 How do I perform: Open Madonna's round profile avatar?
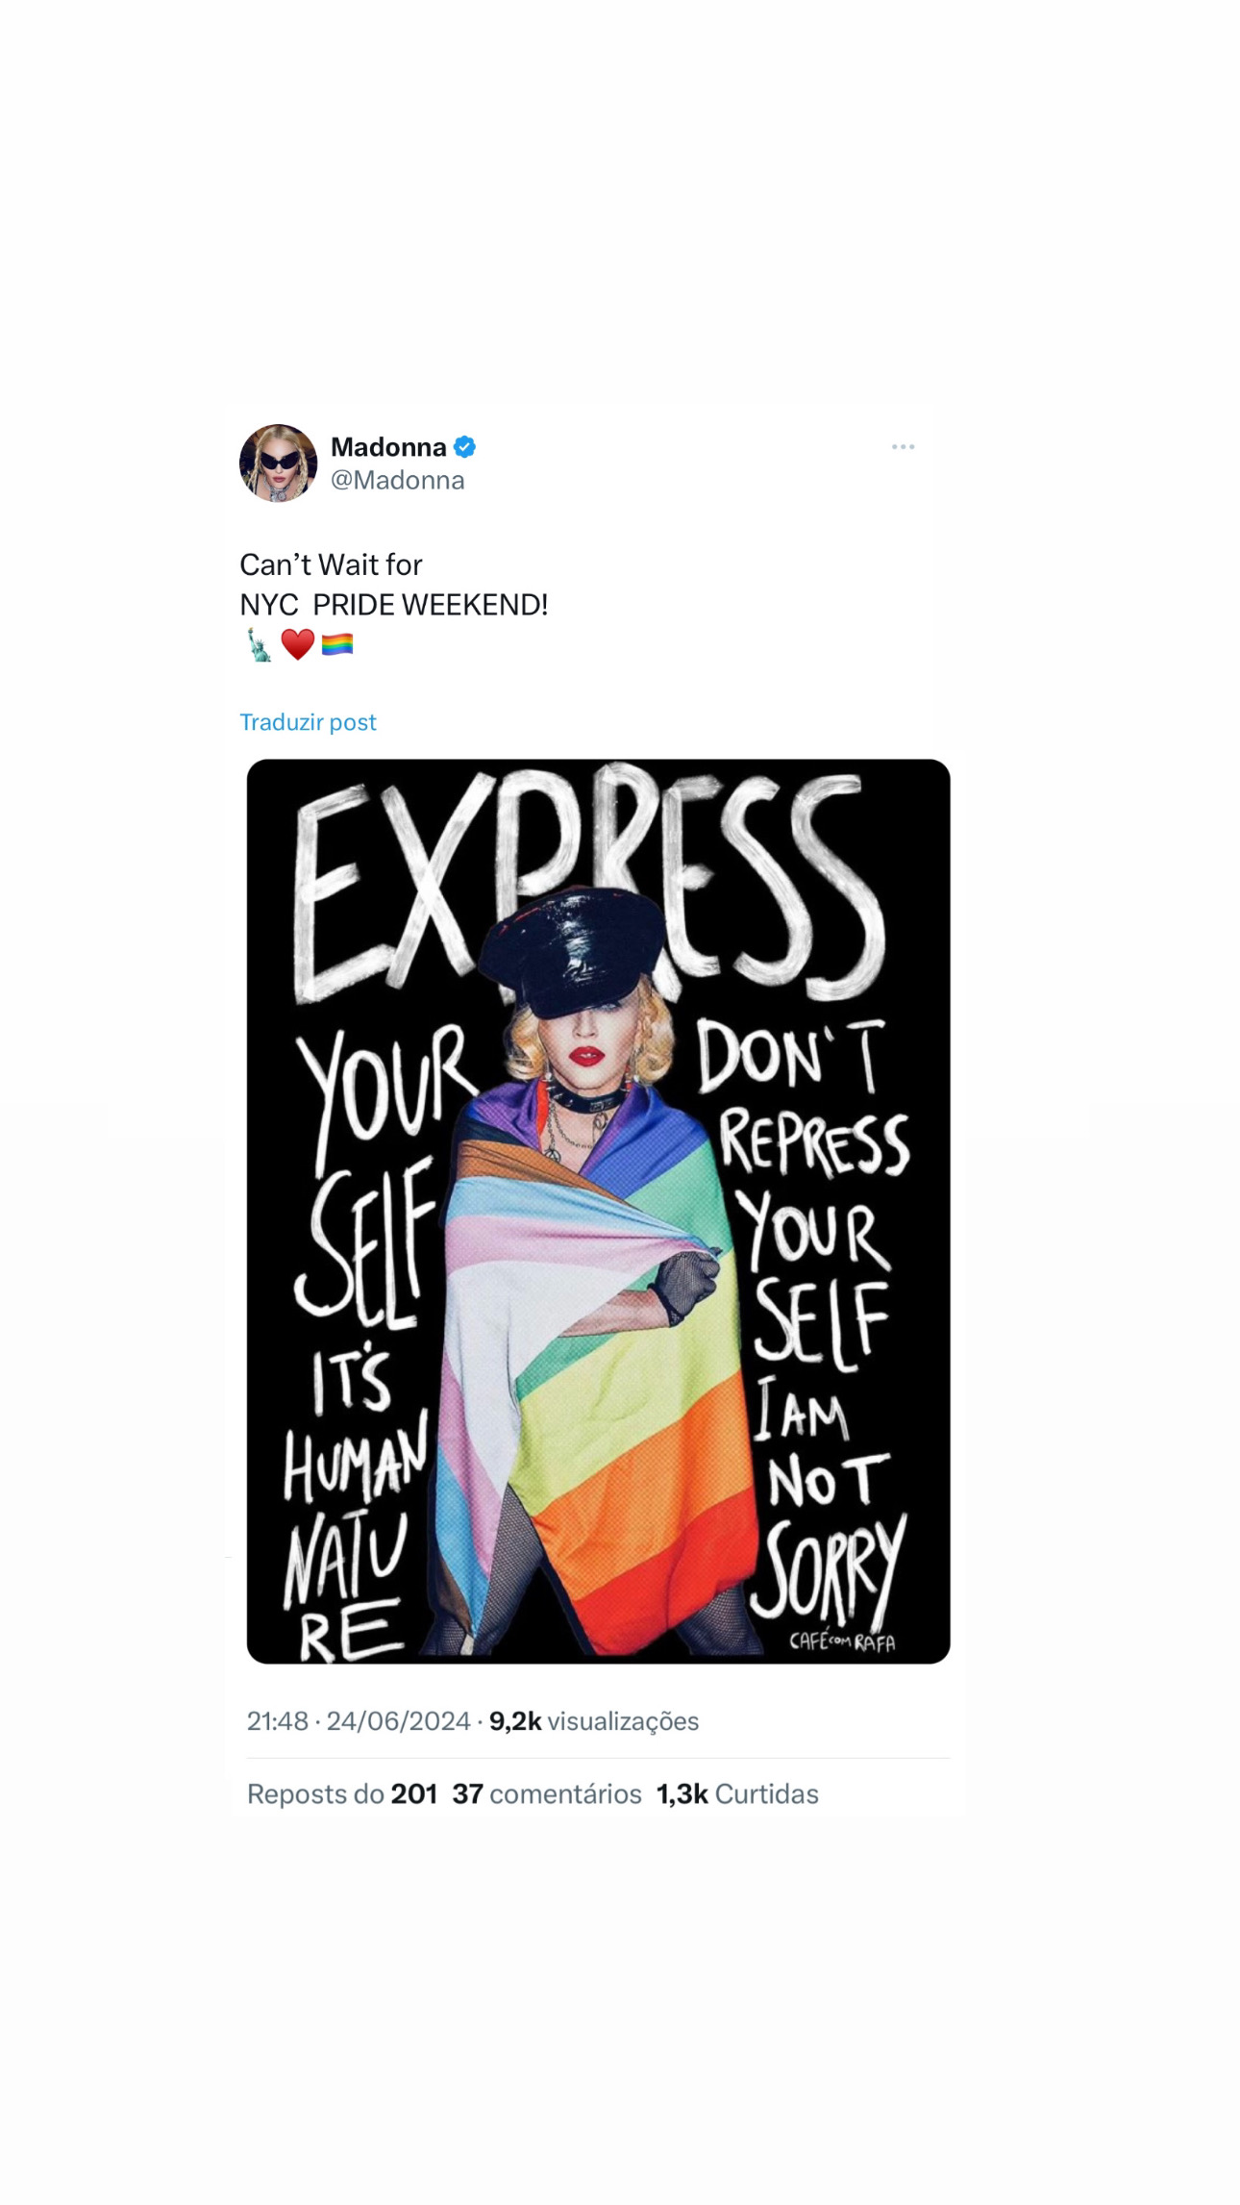tap(278, 463)
